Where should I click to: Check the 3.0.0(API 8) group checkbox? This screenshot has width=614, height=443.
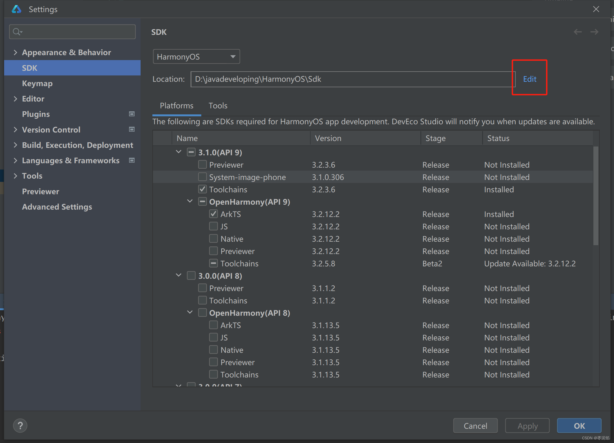point(191,275)
